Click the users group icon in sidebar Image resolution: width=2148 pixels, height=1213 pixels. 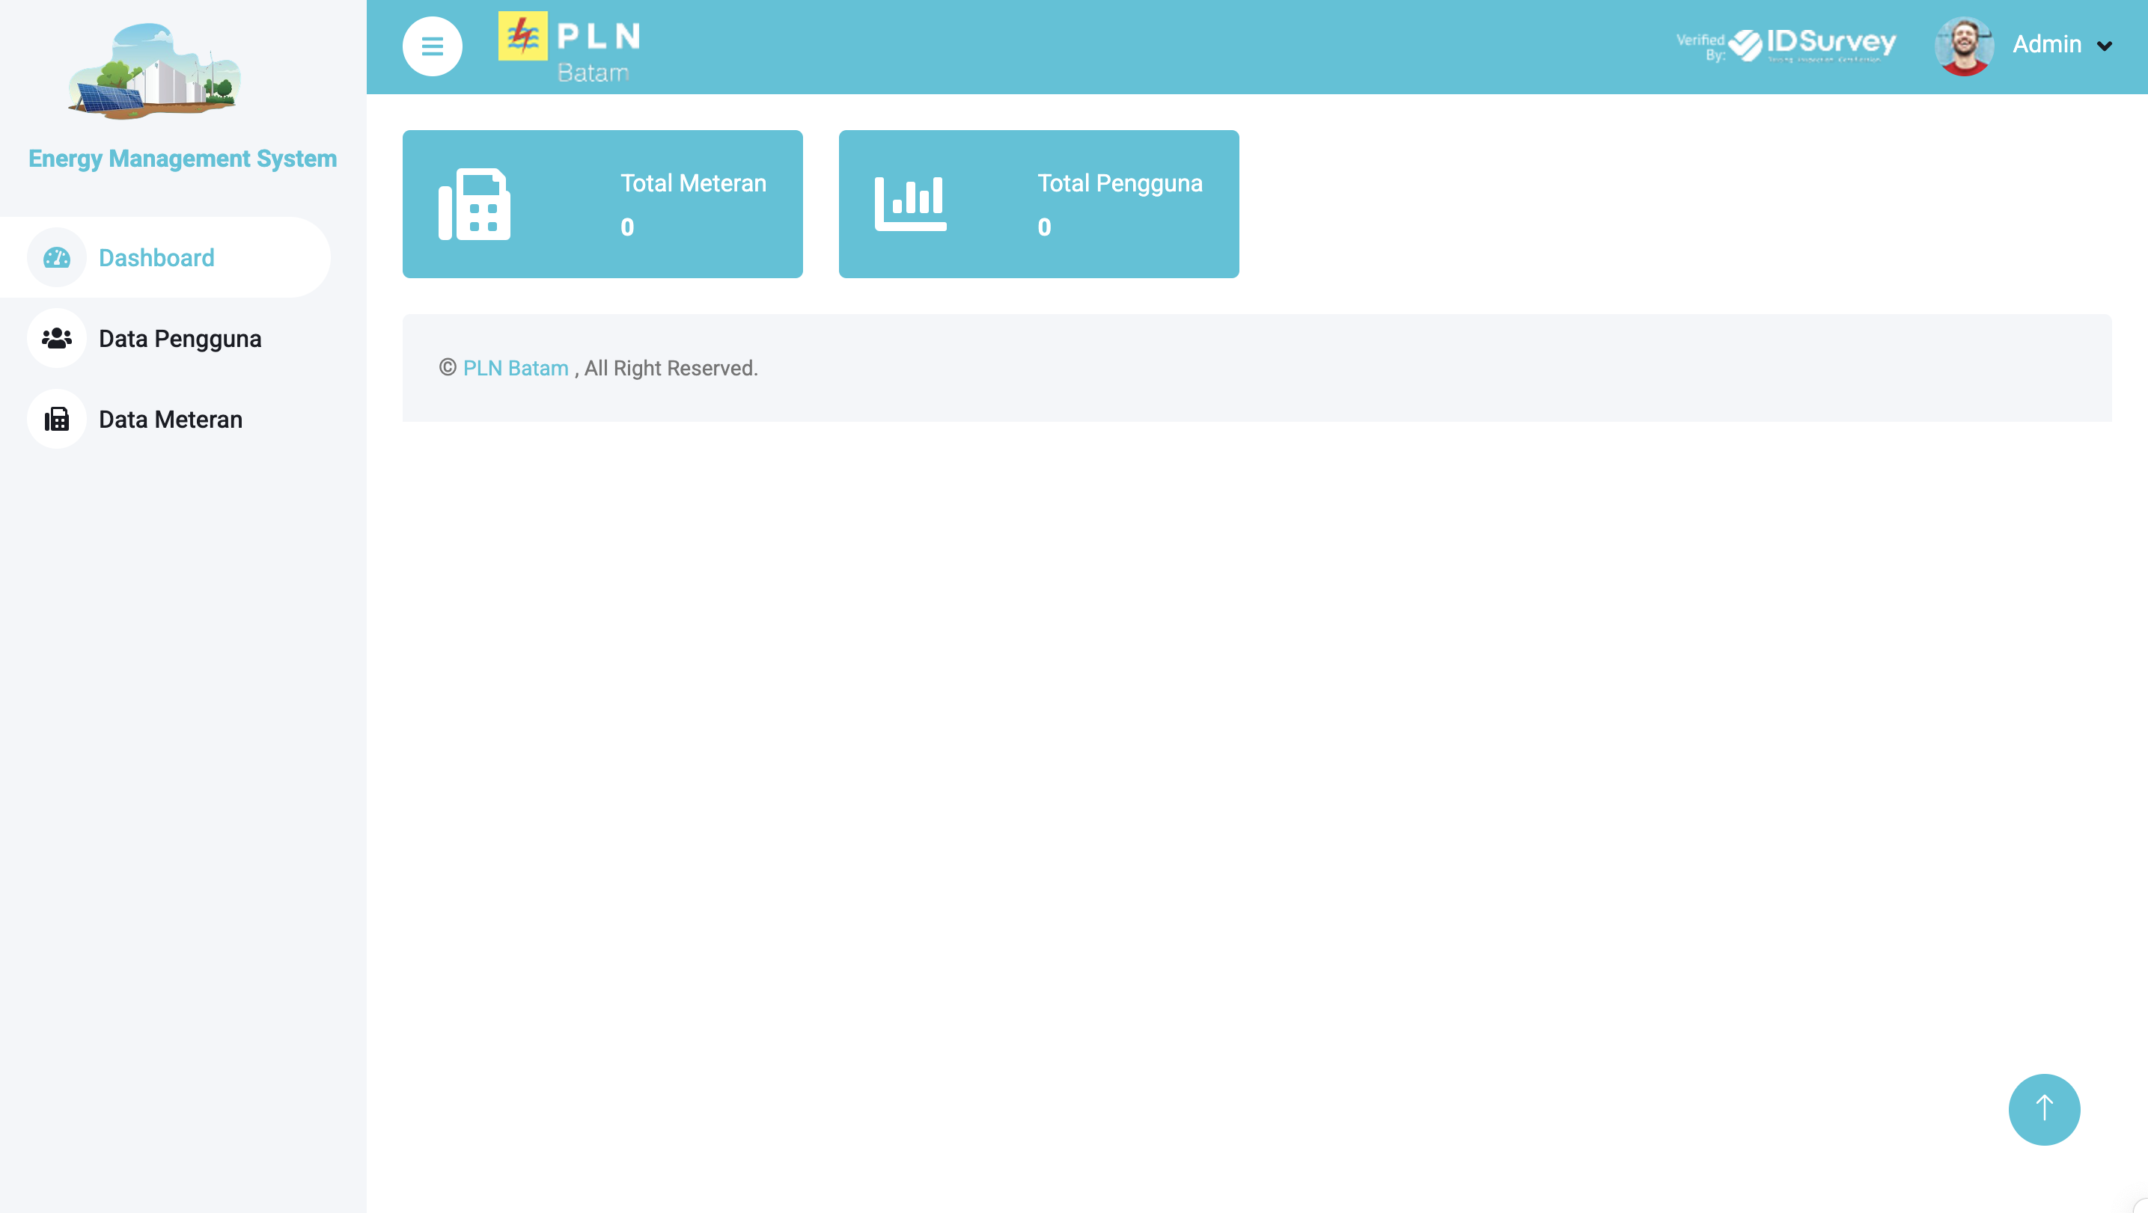pos(57,338)
